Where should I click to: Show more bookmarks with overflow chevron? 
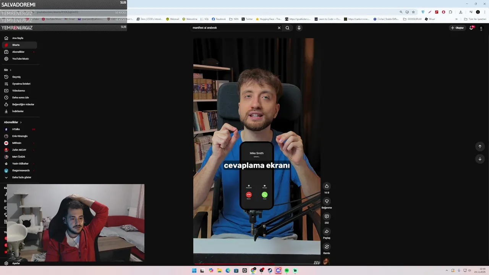click(456, 19)
